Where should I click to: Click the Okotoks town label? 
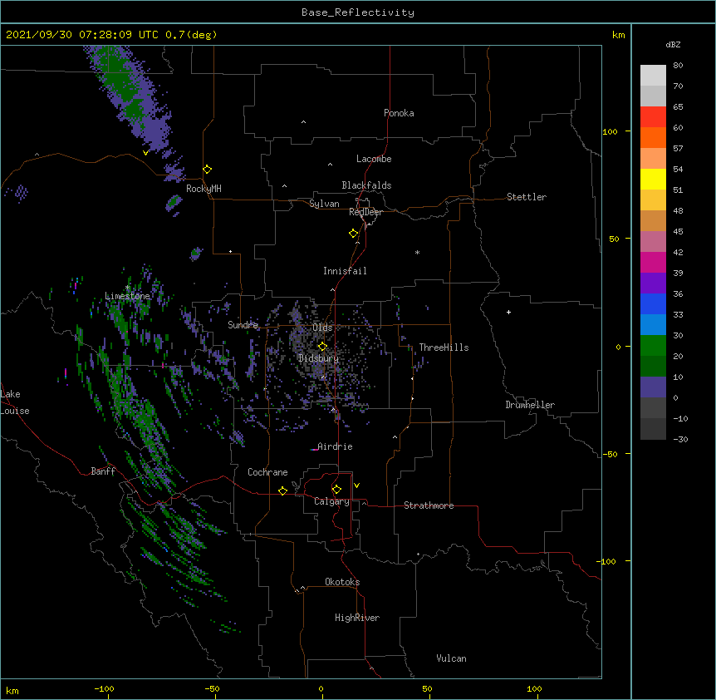click(x=342, y=582)
